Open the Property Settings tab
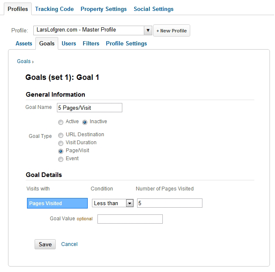 (103, 9)
